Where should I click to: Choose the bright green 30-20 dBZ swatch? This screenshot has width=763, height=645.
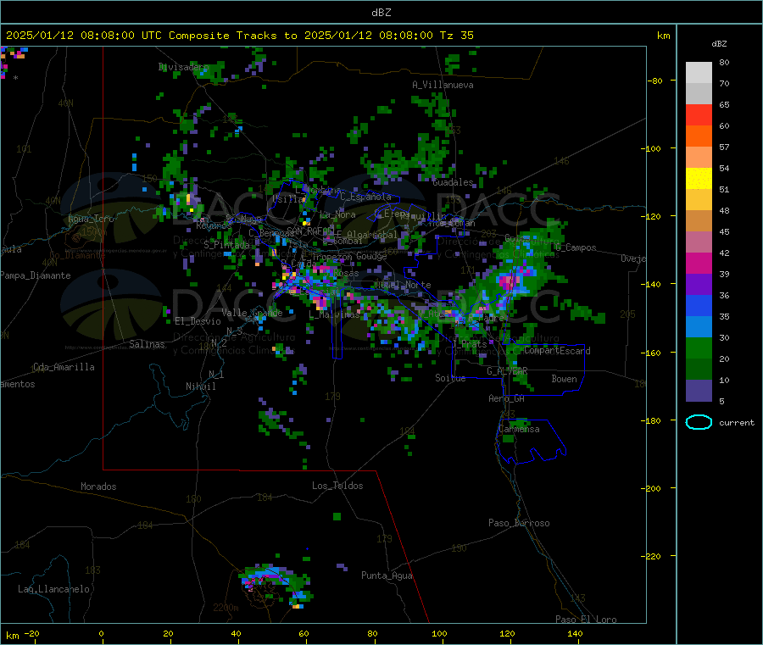point(699,348)
